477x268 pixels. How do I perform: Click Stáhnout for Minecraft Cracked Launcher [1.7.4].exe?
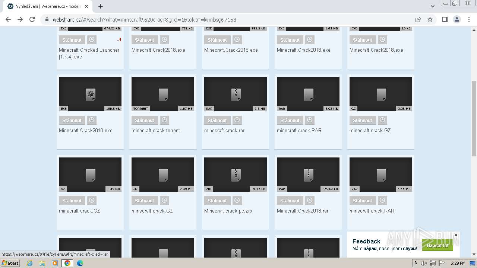(72, 40)
